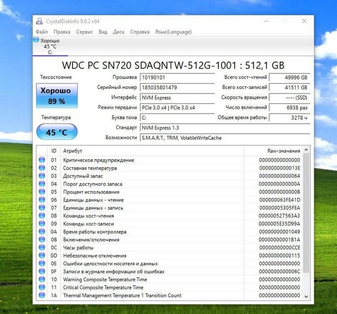This screenshot has width=337, height=314.
Task: Click status icon of attribute 01 Критическое предупреждение
Action: (42, 160)
